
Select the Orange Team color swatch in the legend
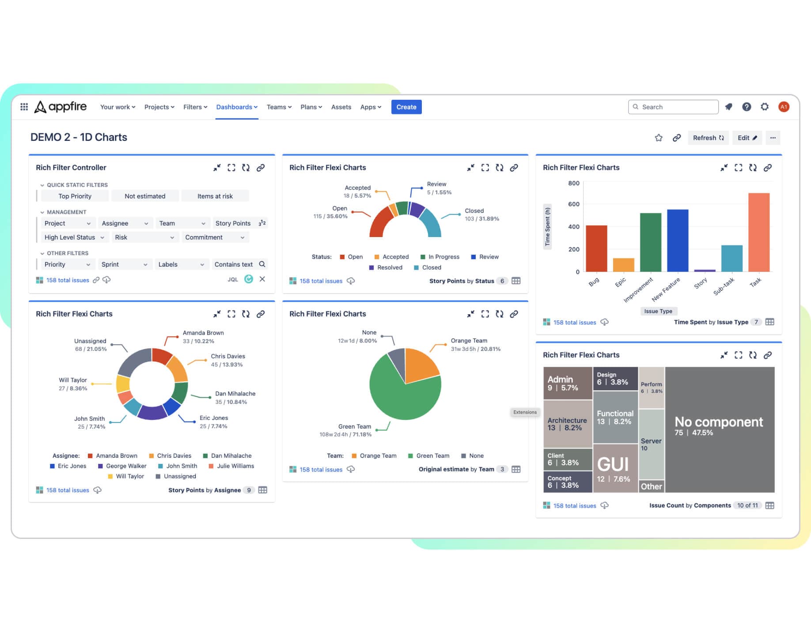[x=354, y=456]
